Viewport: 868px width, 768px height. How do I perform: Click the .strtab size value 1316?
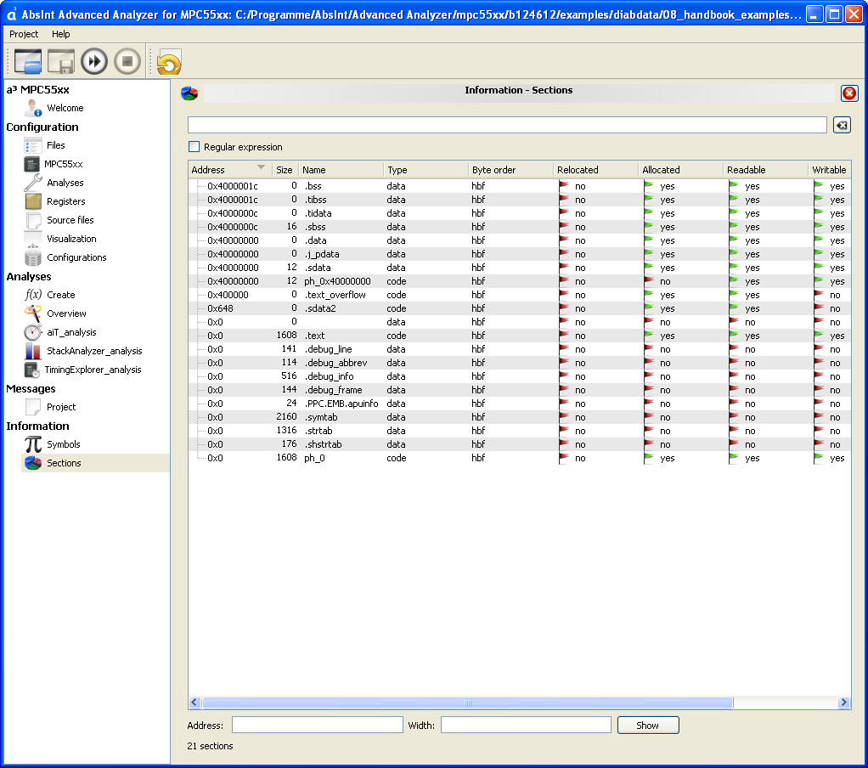tap(287, 431)
